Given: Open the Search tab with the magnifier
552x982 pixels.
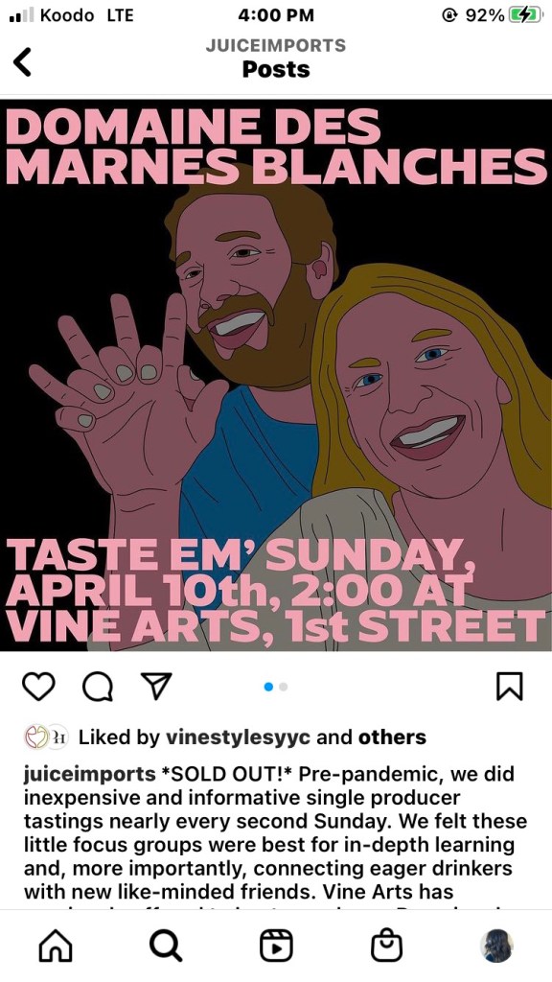Looking at the screenshot, I should [166, 945].
